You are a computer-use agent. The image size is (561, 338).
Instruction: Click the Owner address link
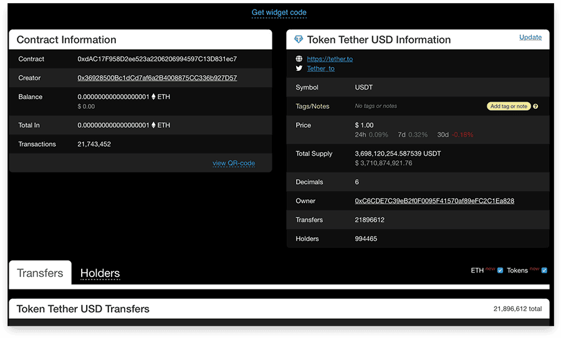[434, 201]
